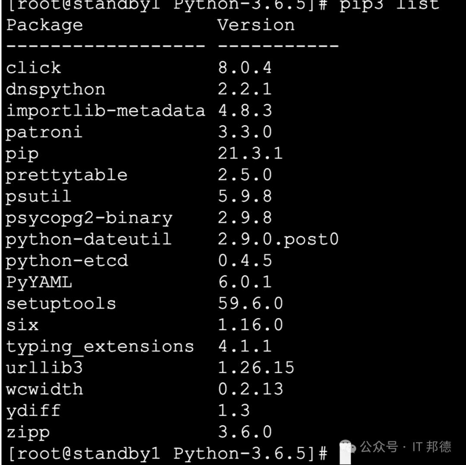Click the 'patroni' package name
Image resolution: width=466 pixels, height=465 pixels.
(x=44, y=132)
